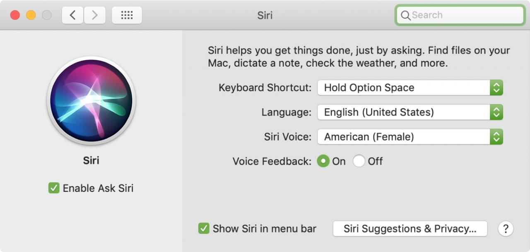Open the English (United States) language dropdown

pyautogui.click(x=410, y=112)
